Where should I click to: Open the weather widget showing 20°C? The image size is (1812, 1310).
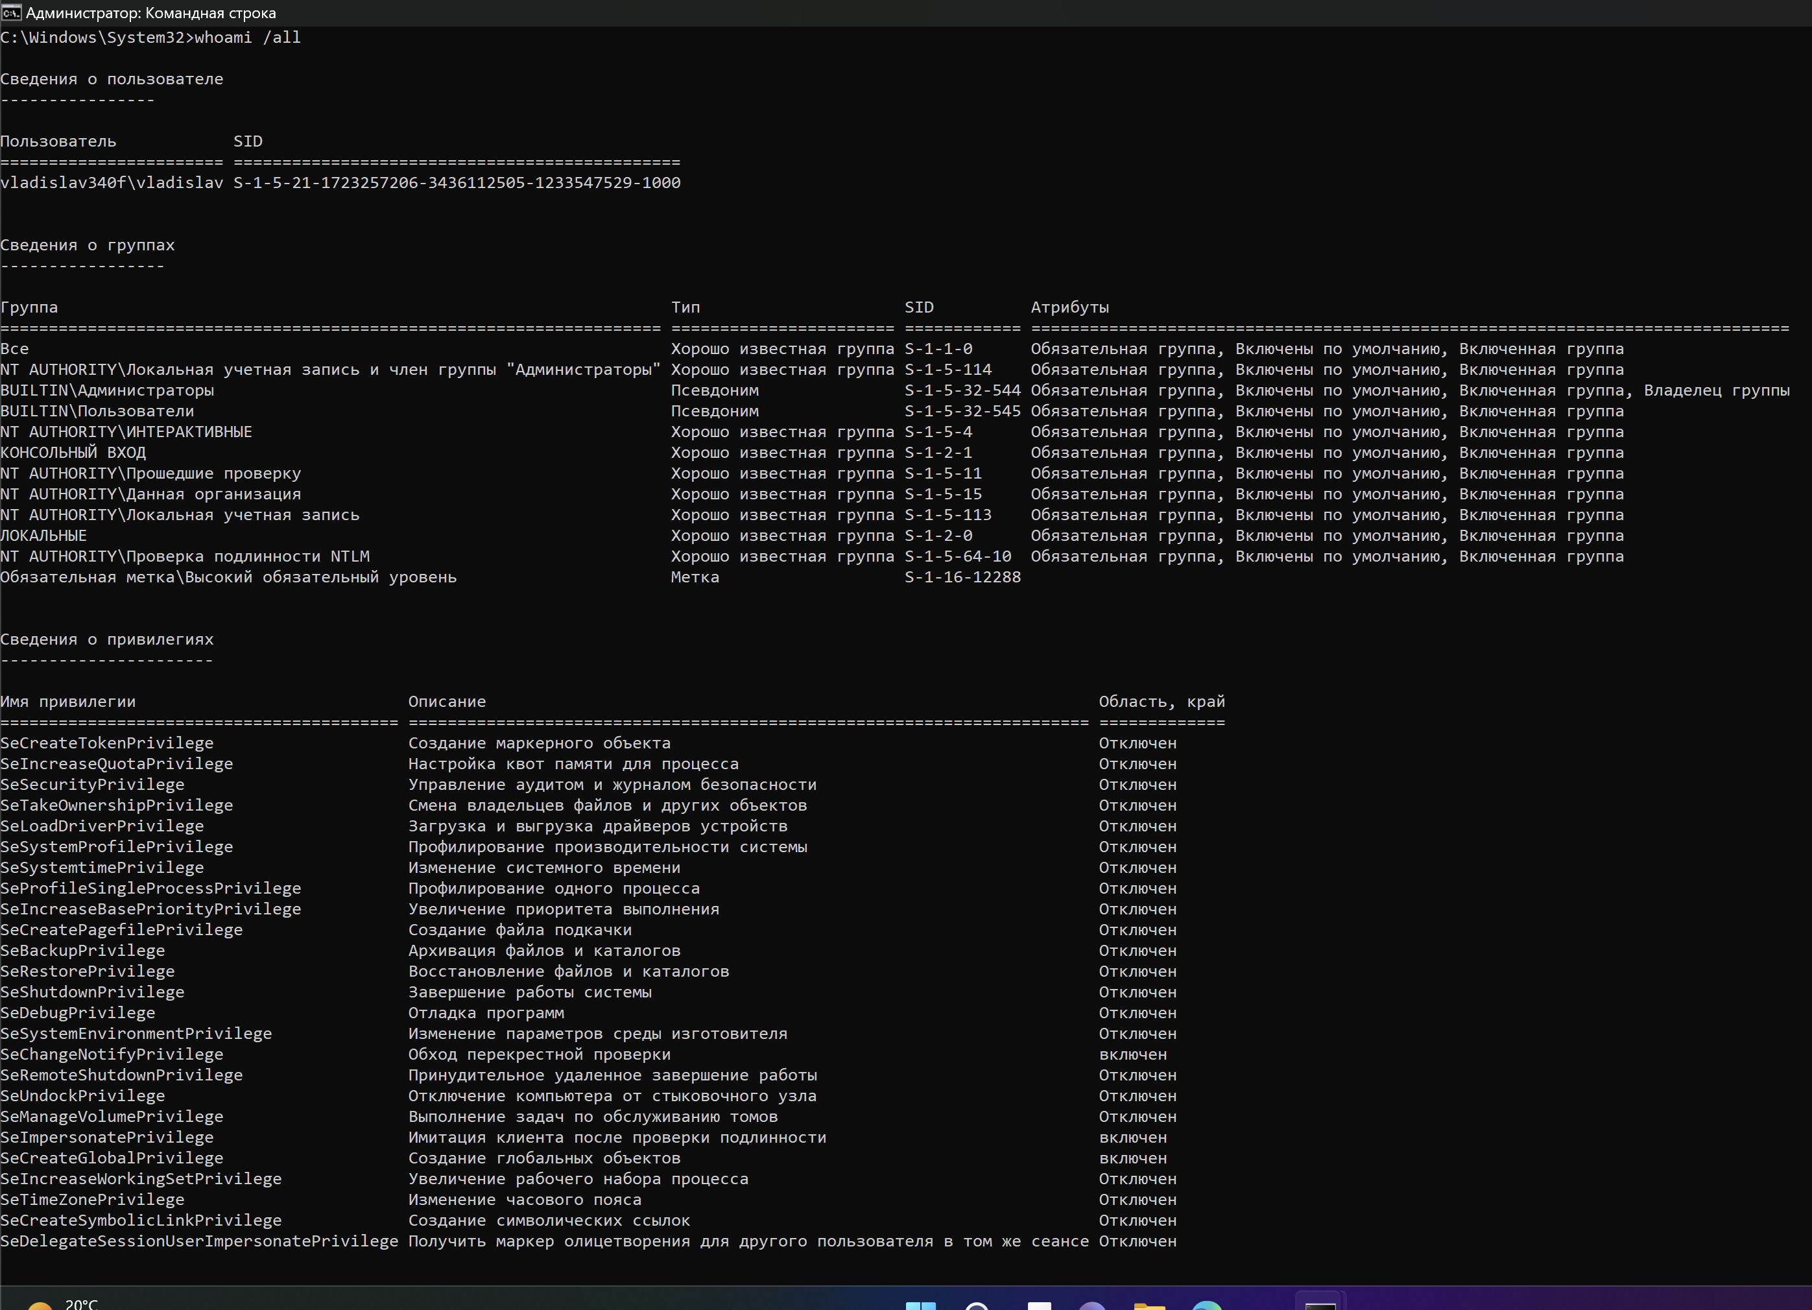(x=64, y=1304)
